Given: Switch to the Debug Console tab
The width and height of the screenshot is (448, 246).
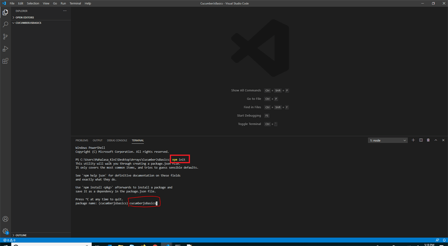Looking at the screenshot, I should [x=117, y=140].
